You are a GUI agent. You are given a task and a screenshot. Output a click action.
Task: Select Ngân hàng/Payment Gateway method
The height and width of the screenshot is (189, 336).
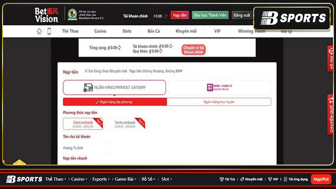(x=114, y=87)
